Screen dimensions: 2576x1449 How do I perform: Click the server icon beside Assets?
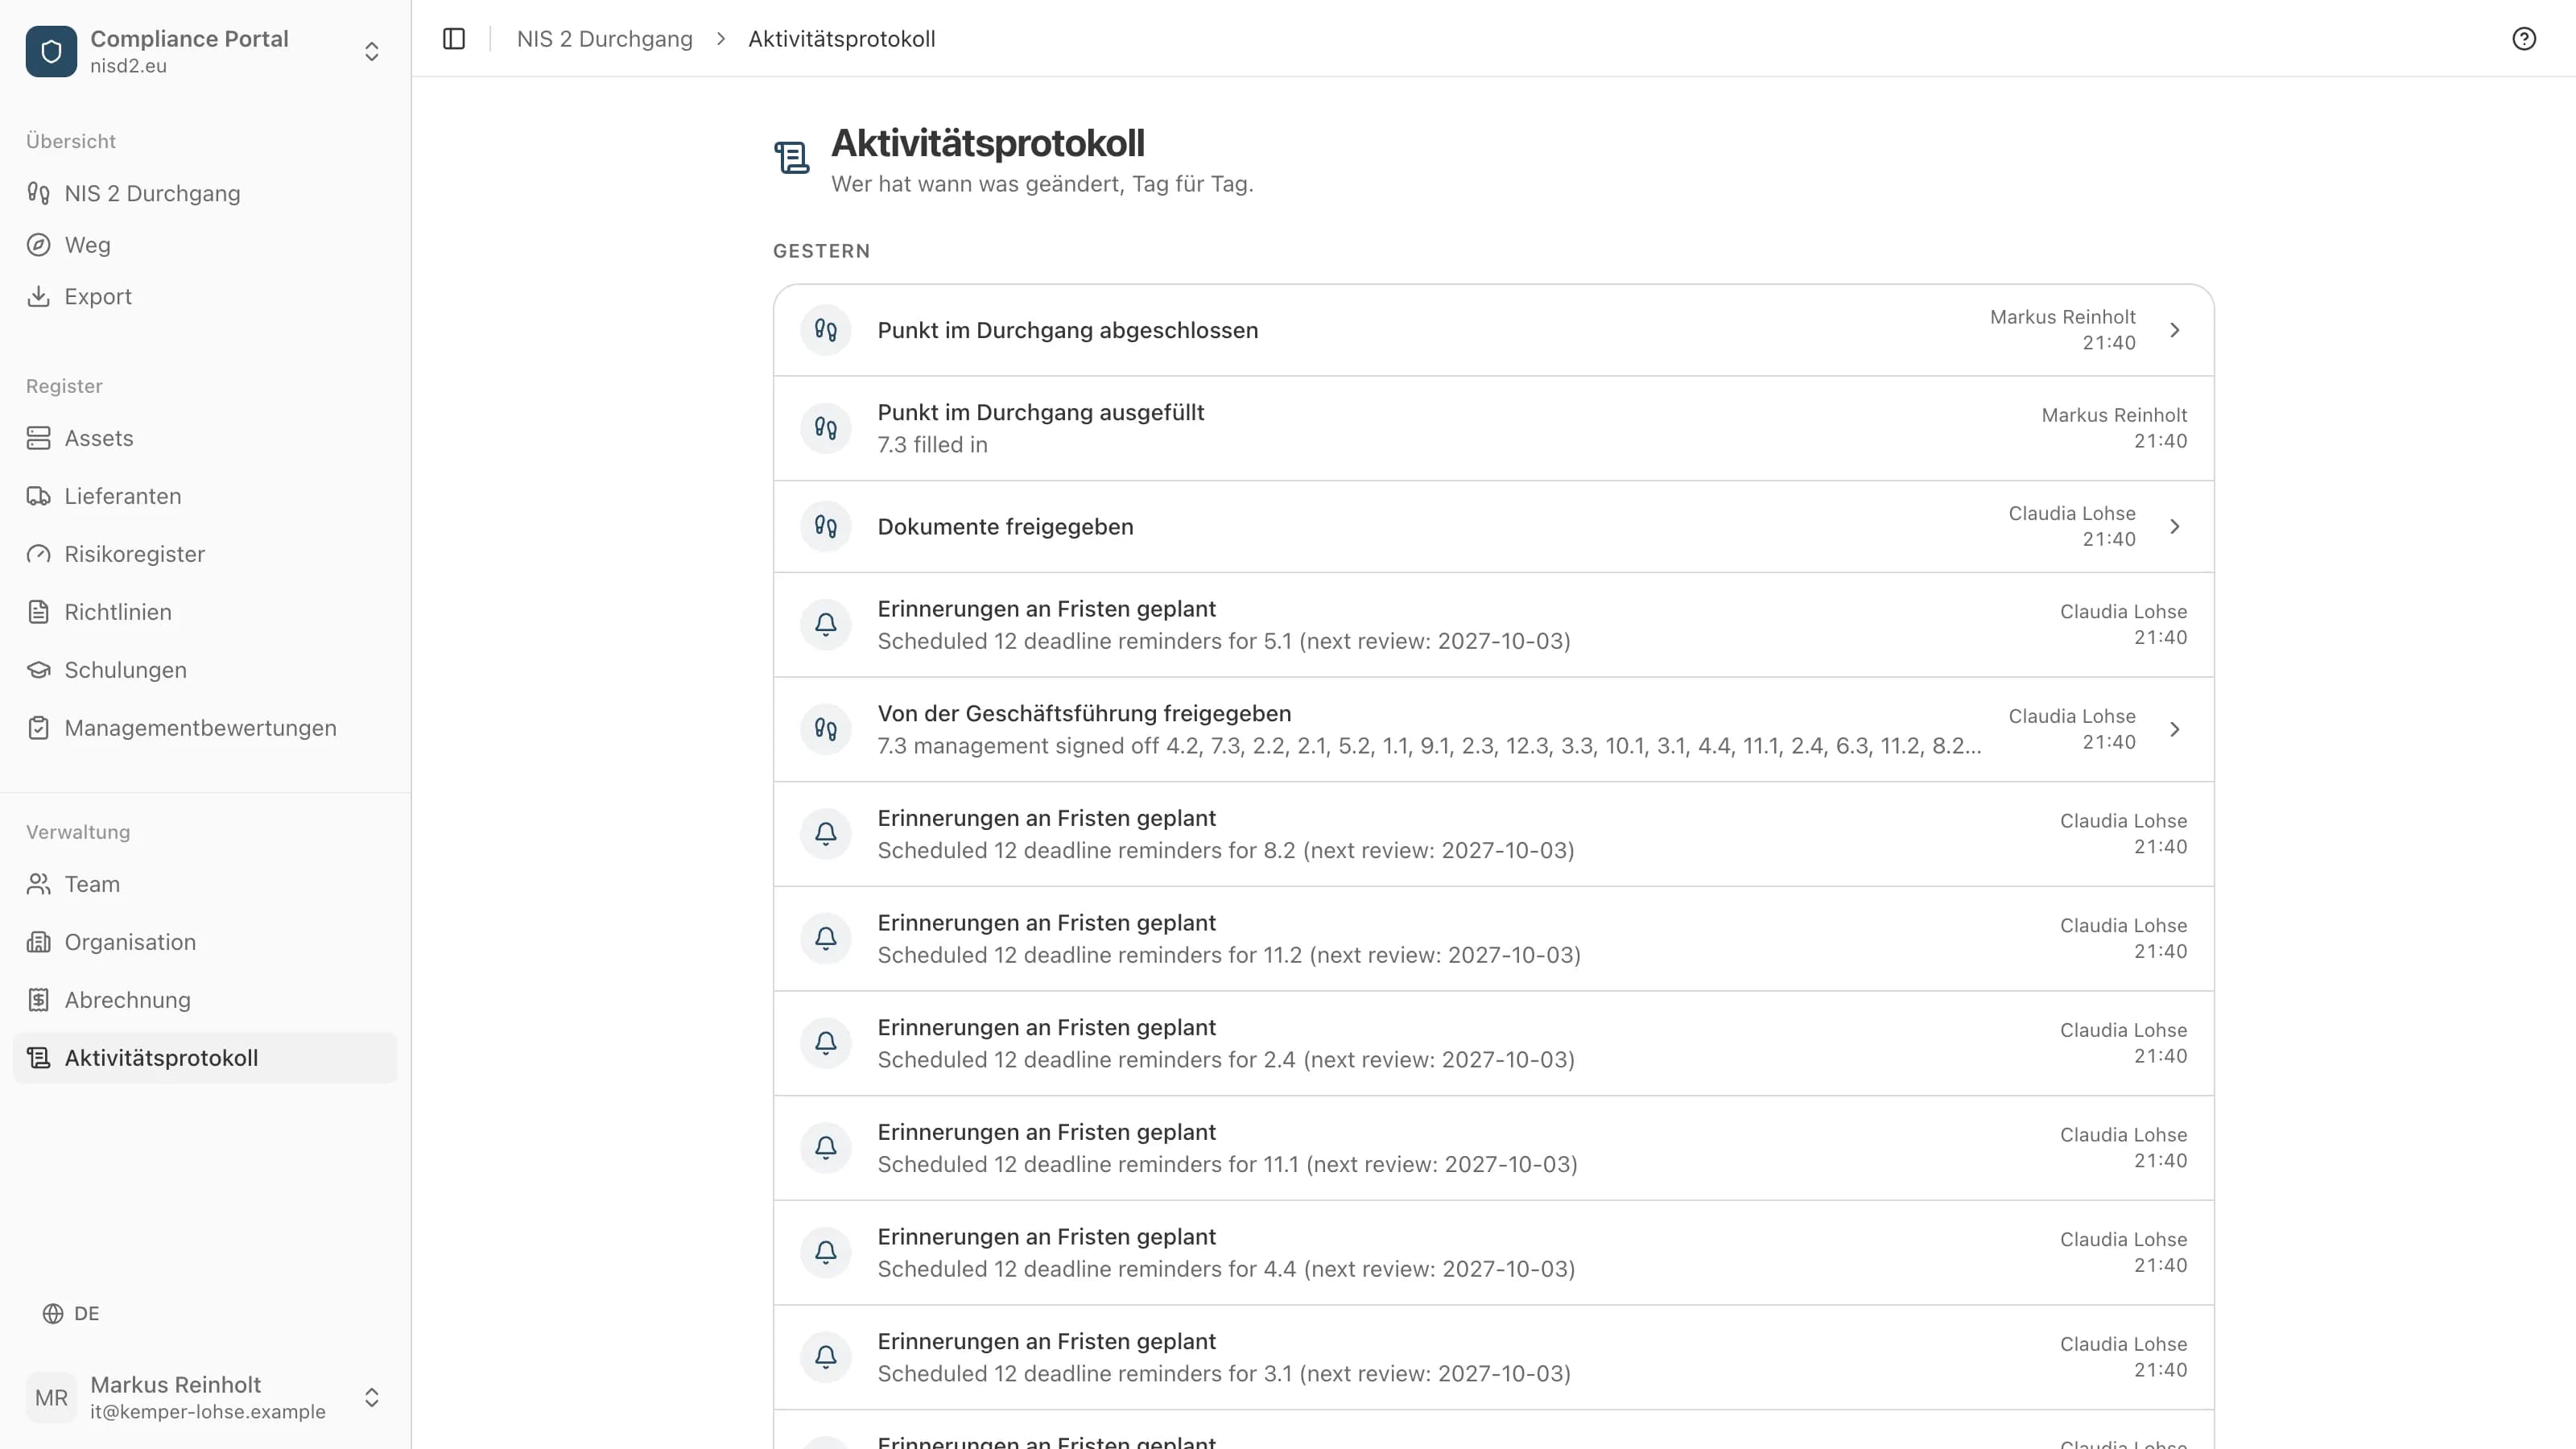coord(38,438)
